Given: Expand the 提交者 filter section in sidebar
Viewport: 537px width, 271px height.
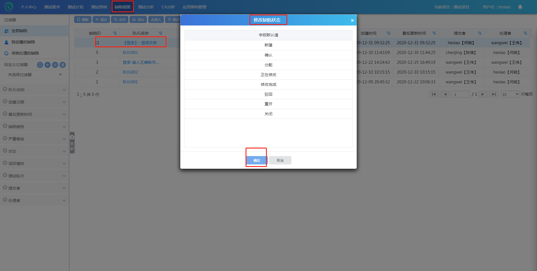Looking at the screenshot, I should pyautogui.click(x=34, y=188).
